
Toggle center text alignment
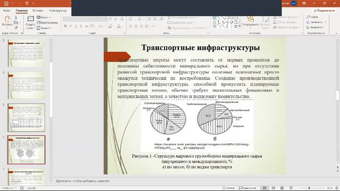pyautogui.click(x=136, y=26)
